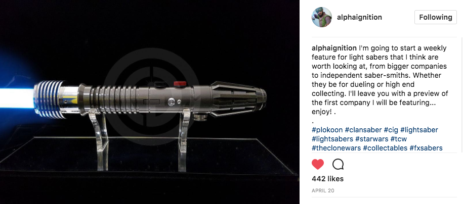Open the #collectables hashtag

pos(385,148)
